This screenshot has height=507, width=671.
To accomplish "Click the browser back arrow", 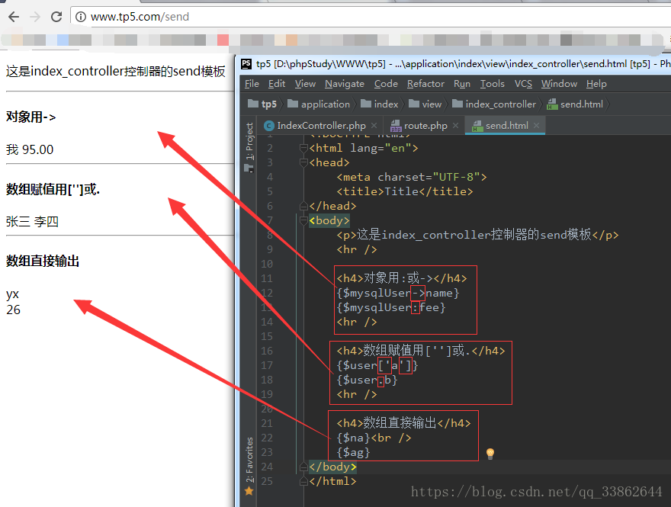I will [14, 17].
